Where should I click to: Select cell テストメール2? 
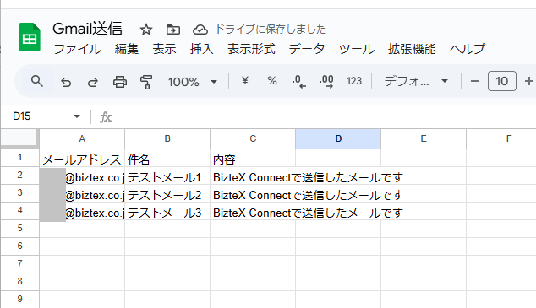(x=167, y=193)
